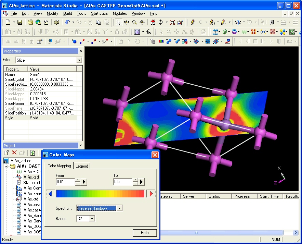Close the Color Maps dialog
Image resolution: width=302 pixels, height=244 pixels.
[x=155, y=155]
